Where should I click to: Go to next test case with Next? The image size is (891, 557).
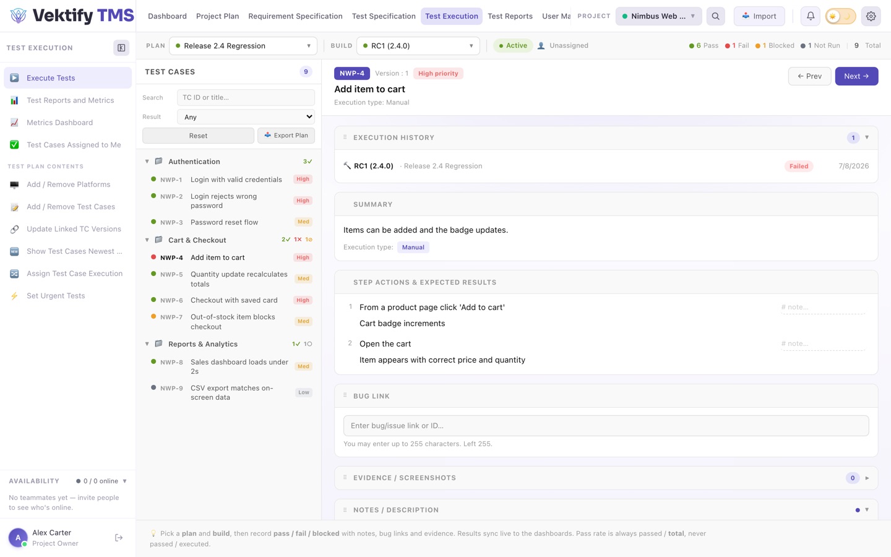coord(856,76)
